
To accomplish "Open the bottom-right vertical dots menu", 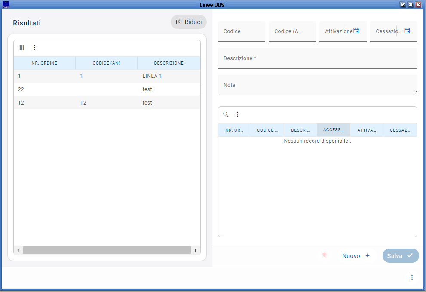I will (412, 277).
